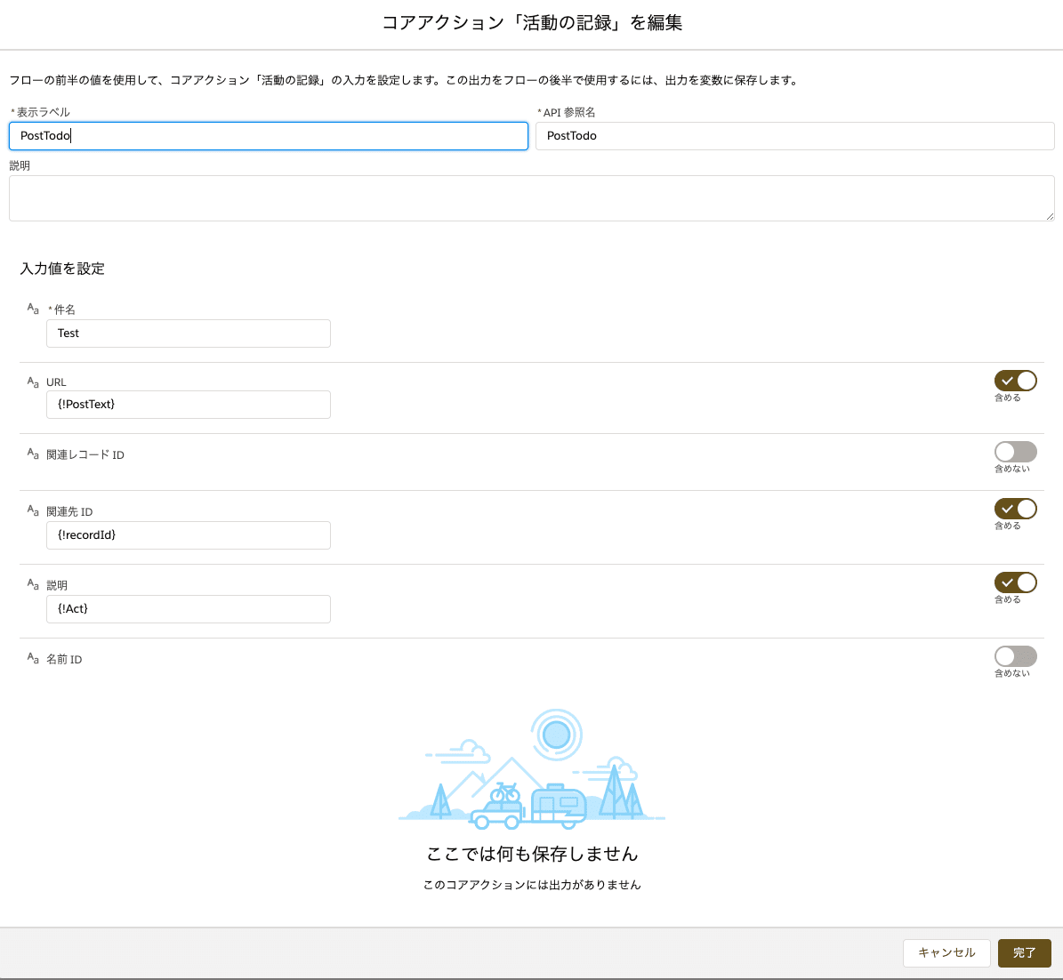Click the Aa icon next to 説明 input
The image size is (1063, 980).
point(32,583)
